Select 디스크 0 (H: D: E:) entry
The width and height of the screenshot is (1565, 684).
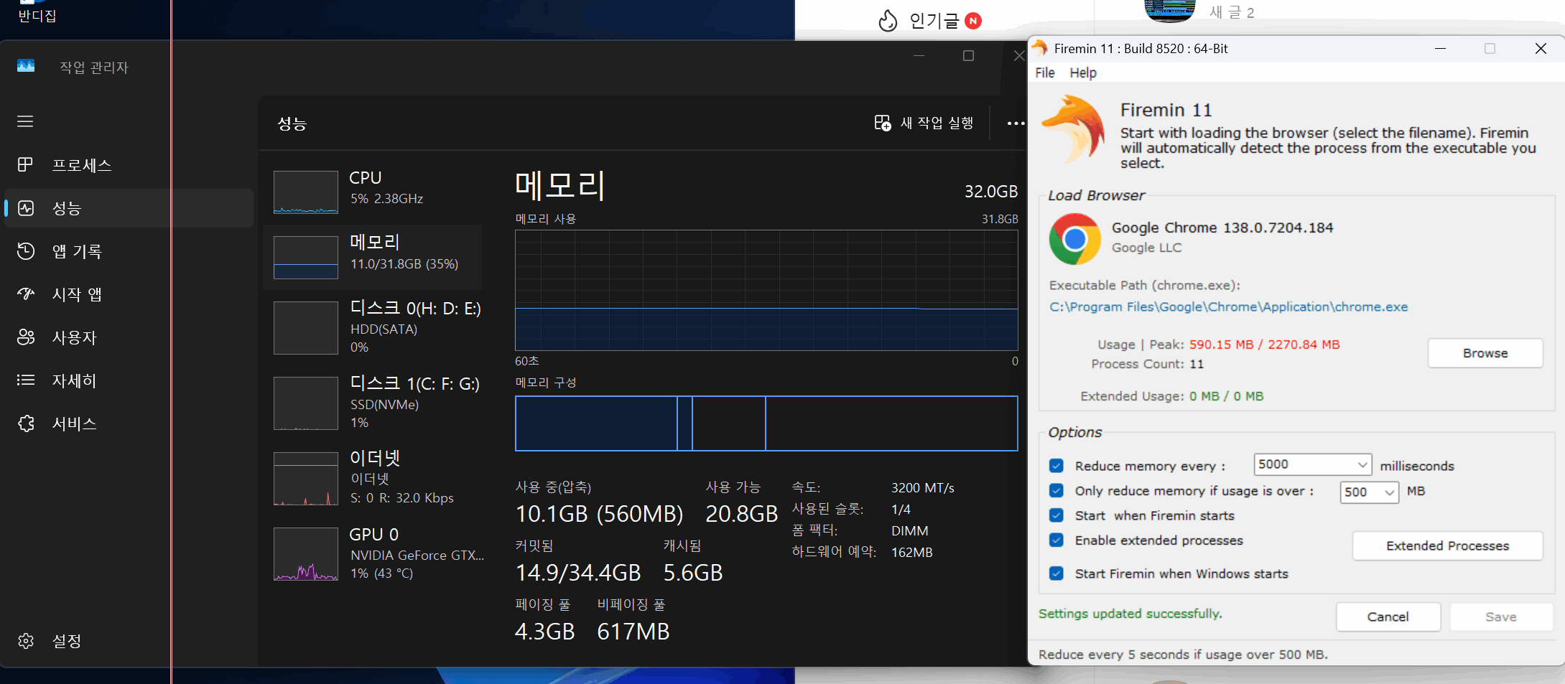pos(373,327)
